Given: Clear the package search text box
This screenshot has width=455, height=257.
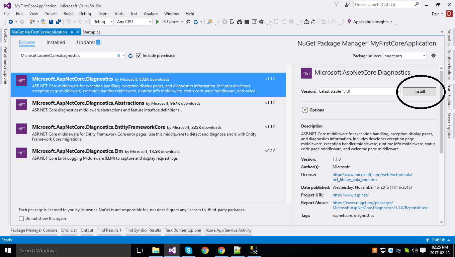Looking at the screenshot, I should [x=118, y=56].
